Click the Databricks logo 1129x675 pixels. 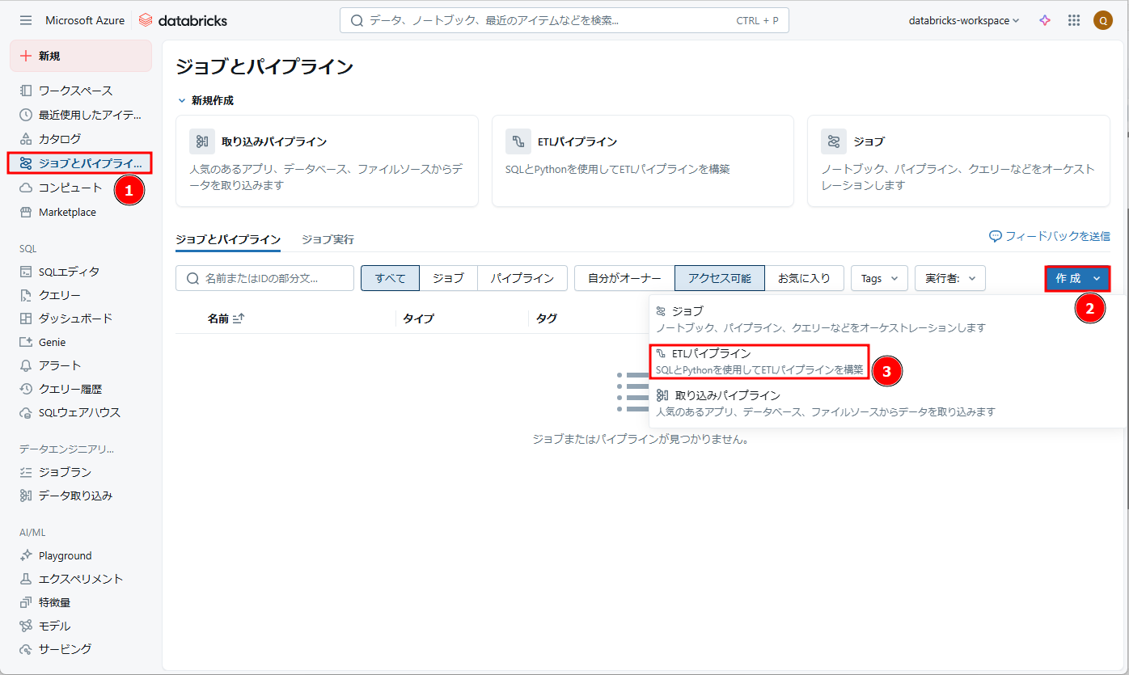[183, 20]
